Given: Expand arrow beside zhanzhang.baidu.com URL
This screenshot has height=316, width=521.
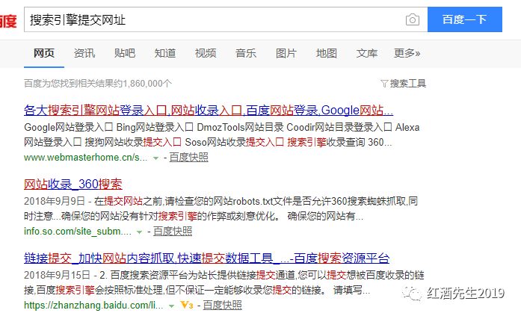Looking at the screenshot, I should [x=171, y=306].
